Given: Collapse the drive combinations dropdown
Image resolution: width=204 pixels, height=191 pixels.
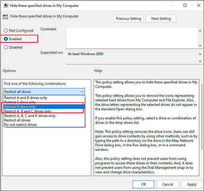Looking at the screenshot, I should (82, 92).
